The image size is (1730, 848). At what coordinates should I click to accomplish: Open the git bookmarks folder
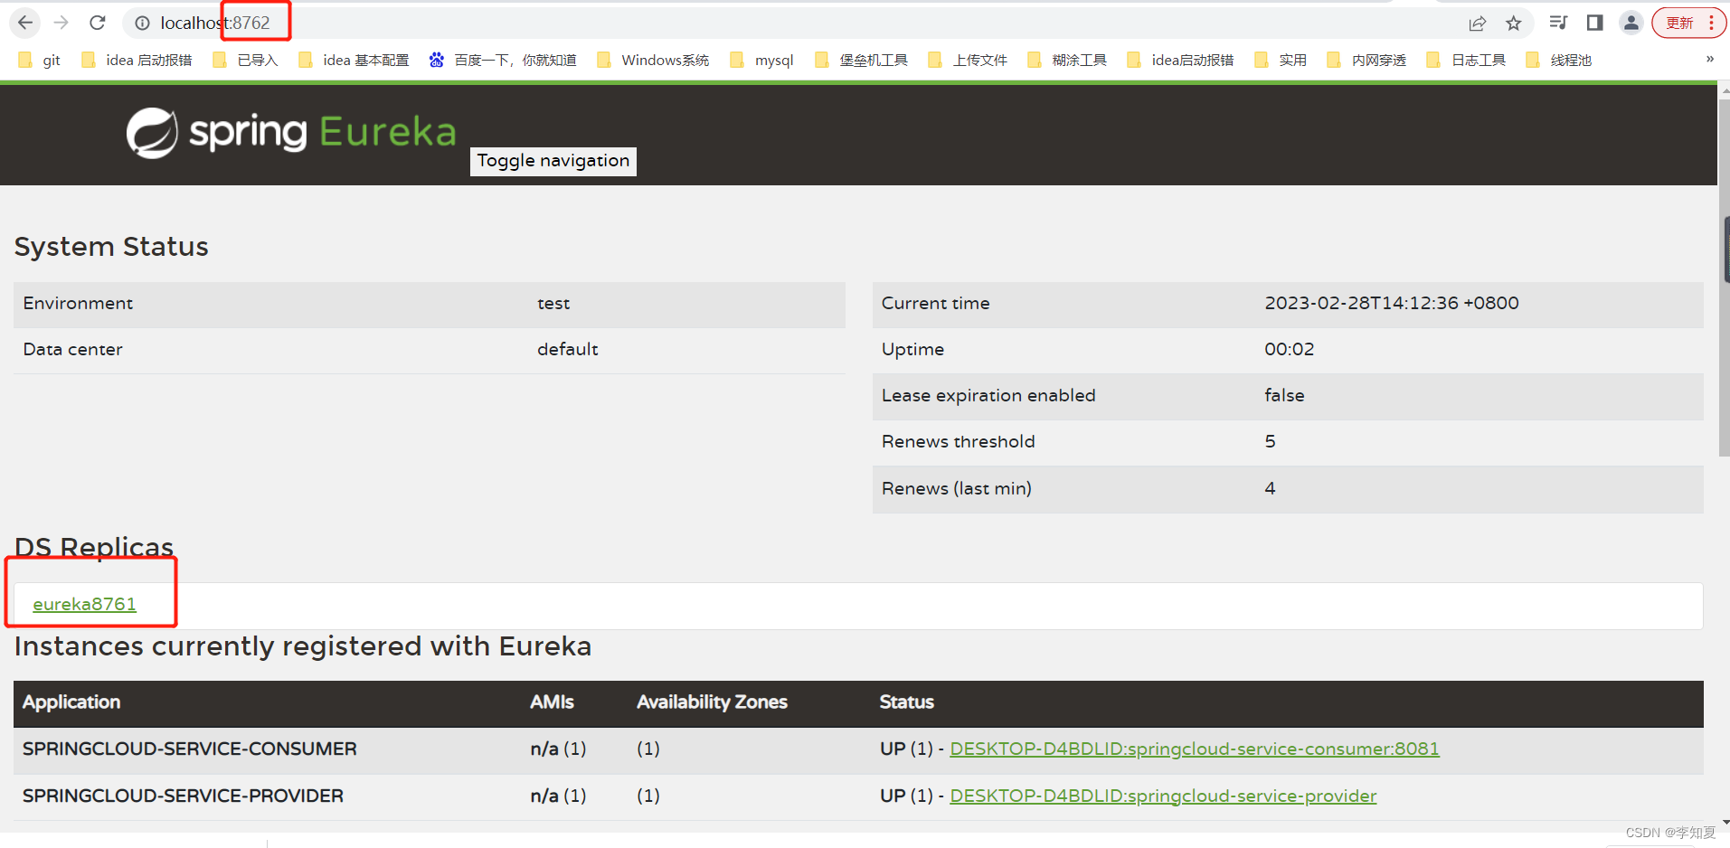[x=40, y=61]
